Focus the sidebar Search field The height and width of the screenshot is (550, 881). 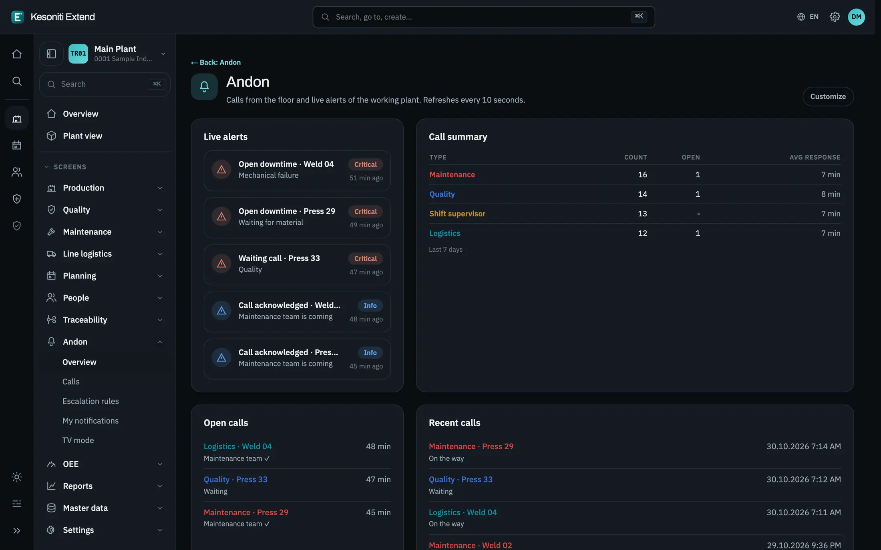pos(105,84)
